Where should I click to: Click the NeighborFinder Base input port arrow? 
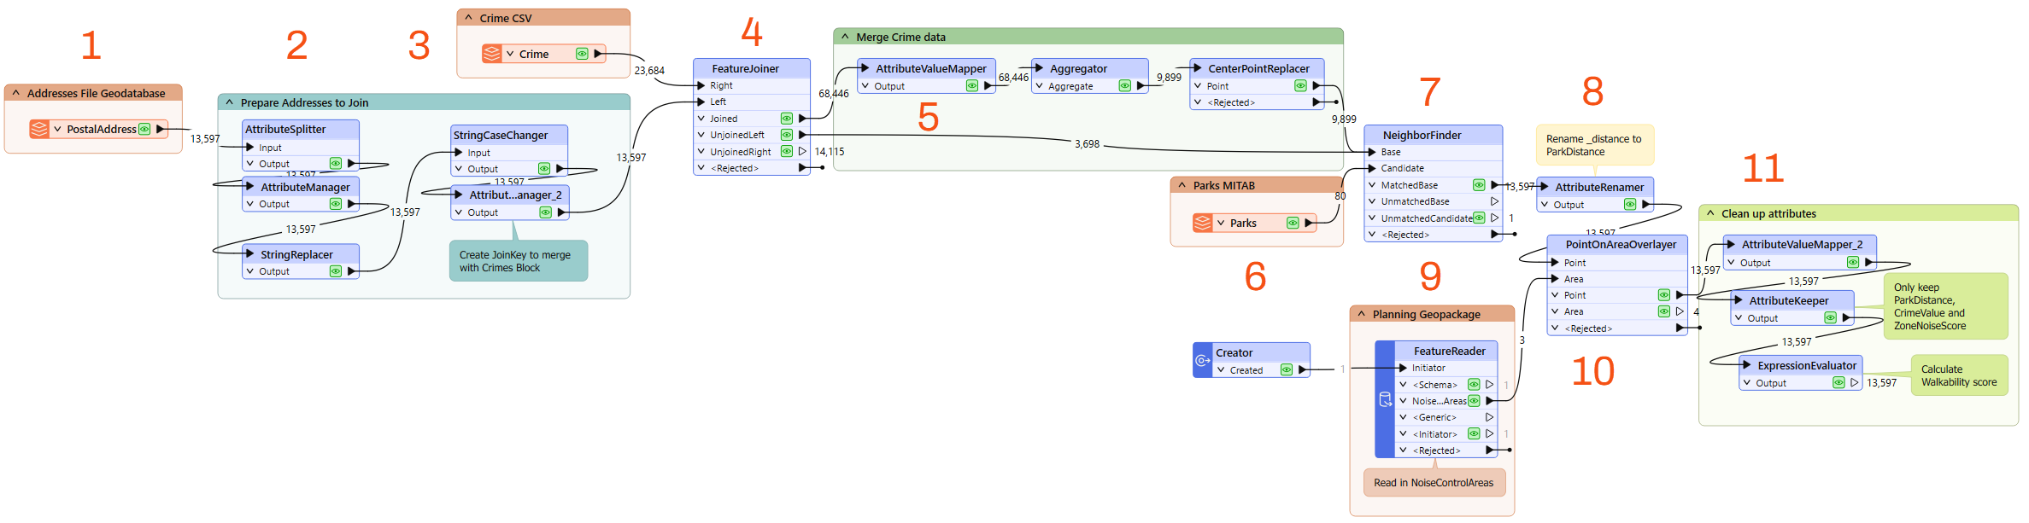point(1372,152)
